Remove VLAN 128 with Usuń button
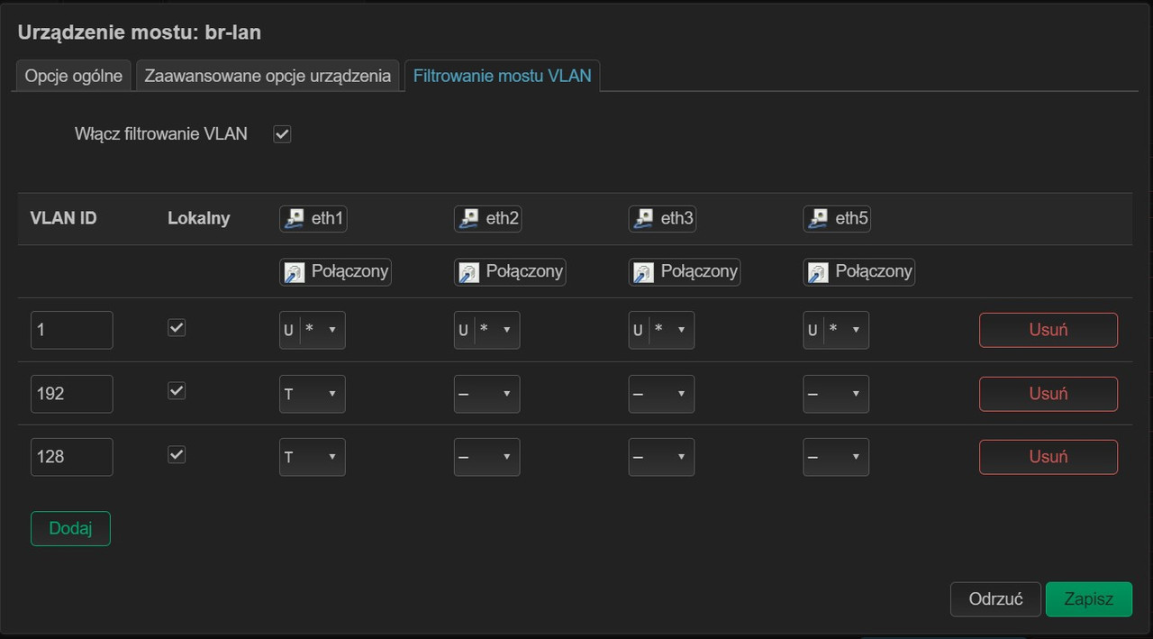Screen dimensions: 1153x639 1049,457
